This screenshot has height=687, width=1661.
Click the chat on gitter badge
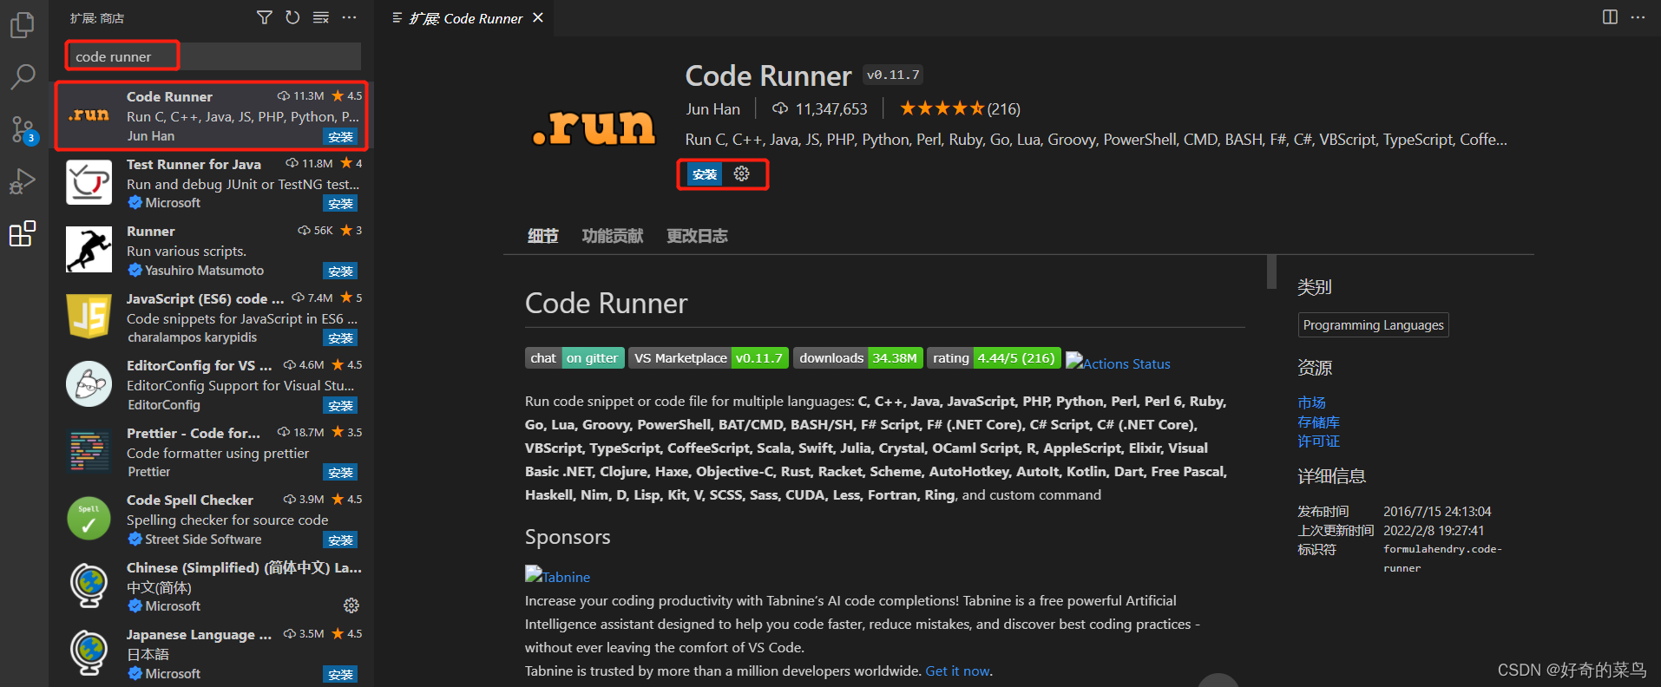click(x=574, y=358)
